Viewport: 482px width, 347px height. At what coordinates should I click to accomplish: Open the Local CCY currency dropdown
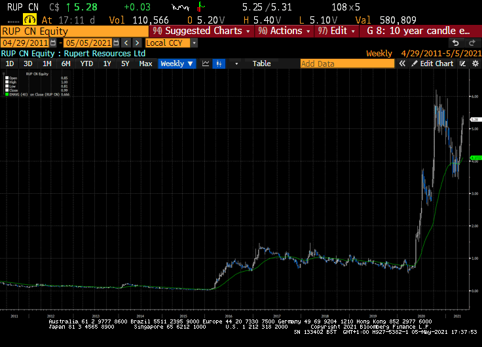click(x=195, y=43)
